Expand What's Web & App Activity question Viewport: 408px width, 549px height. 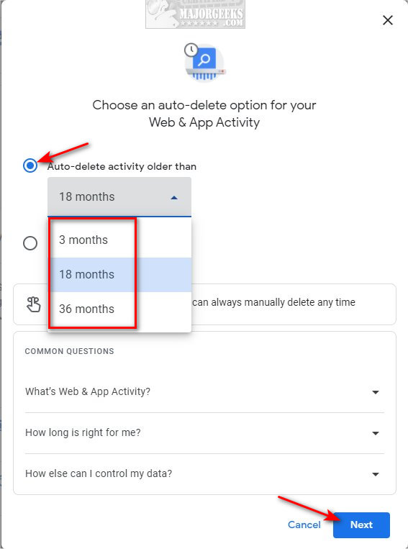pos(204,392)
